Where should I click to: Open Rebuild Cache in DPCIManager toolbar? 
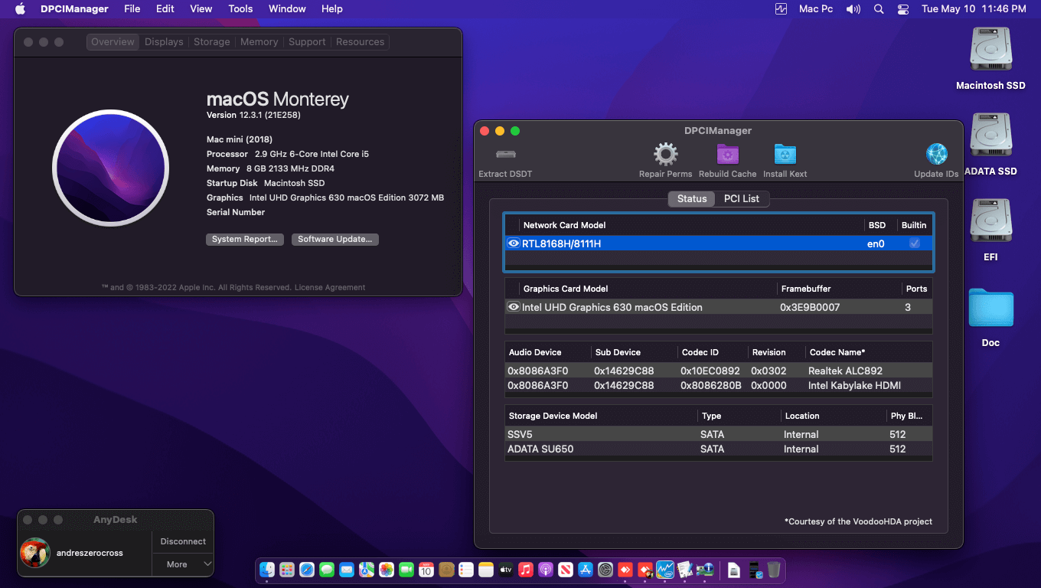[x=727, y=155]
